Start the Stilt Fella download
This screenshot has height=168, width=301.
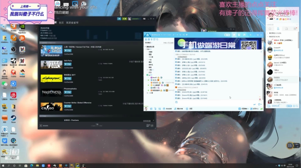[x=68, y=64]
